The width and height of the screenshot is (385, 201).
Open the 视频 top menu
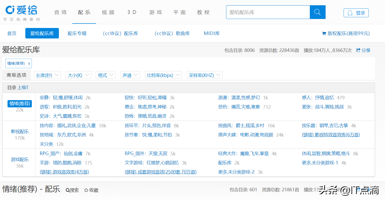point(108,12)
